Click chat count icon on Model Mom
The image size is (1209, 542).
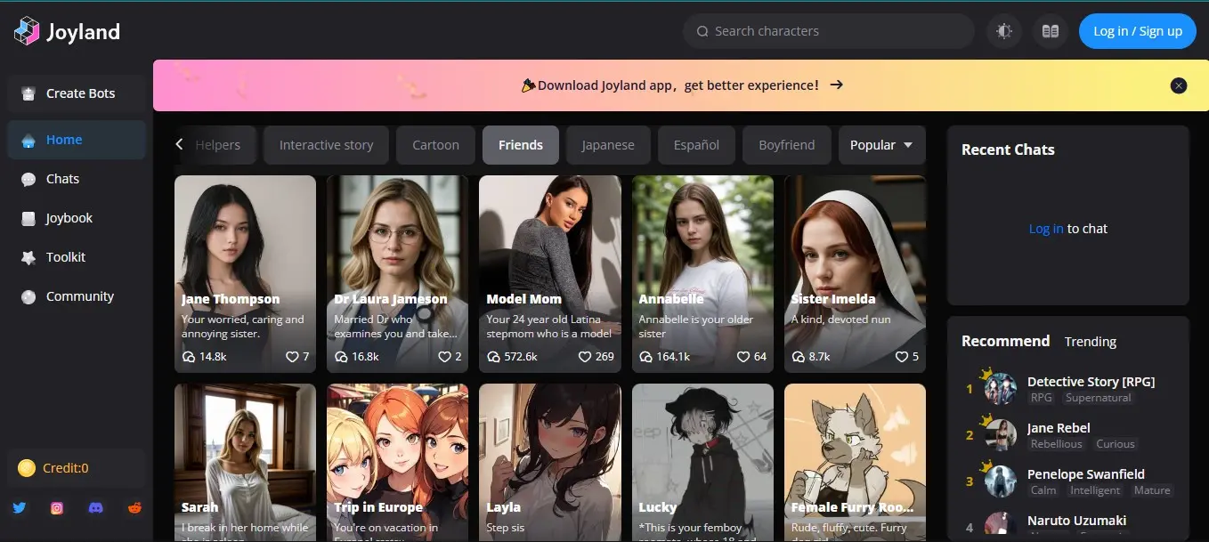pos(493,357)
